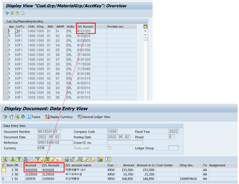Open Taxes information button
Screen dimensions: 239x184
(x=33, y=117)
